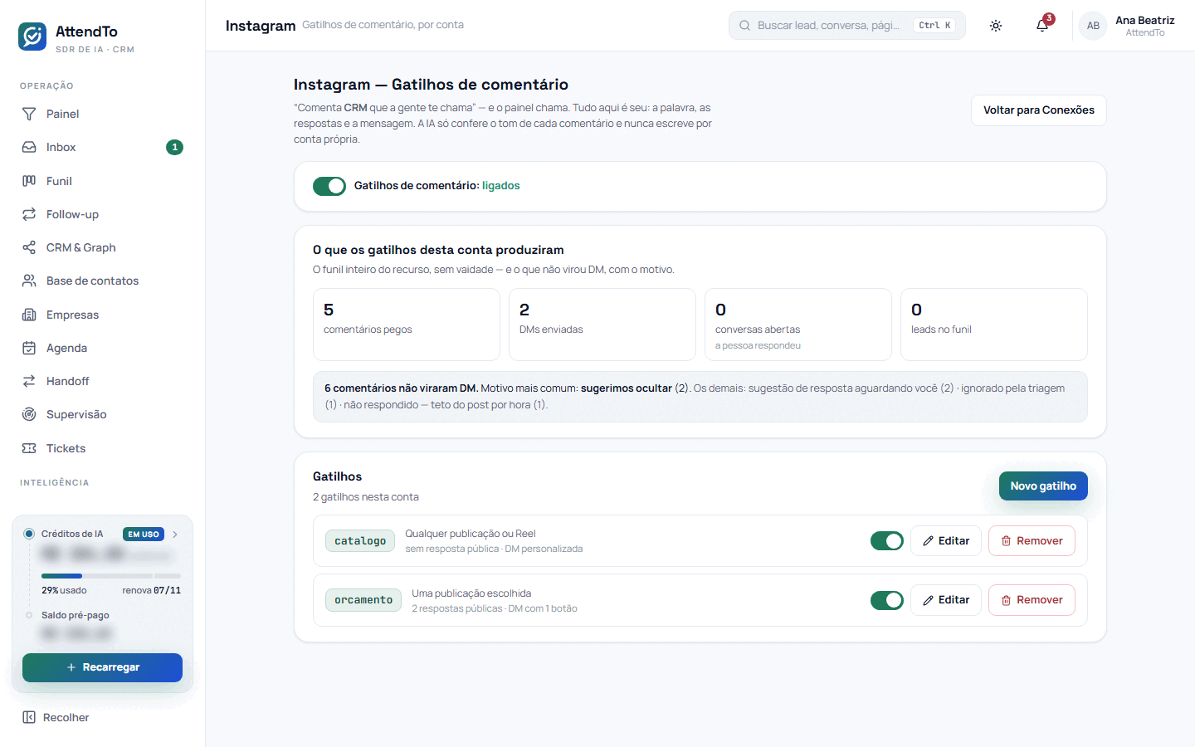
Task: Open the Follow-up section
Action: 102,214
